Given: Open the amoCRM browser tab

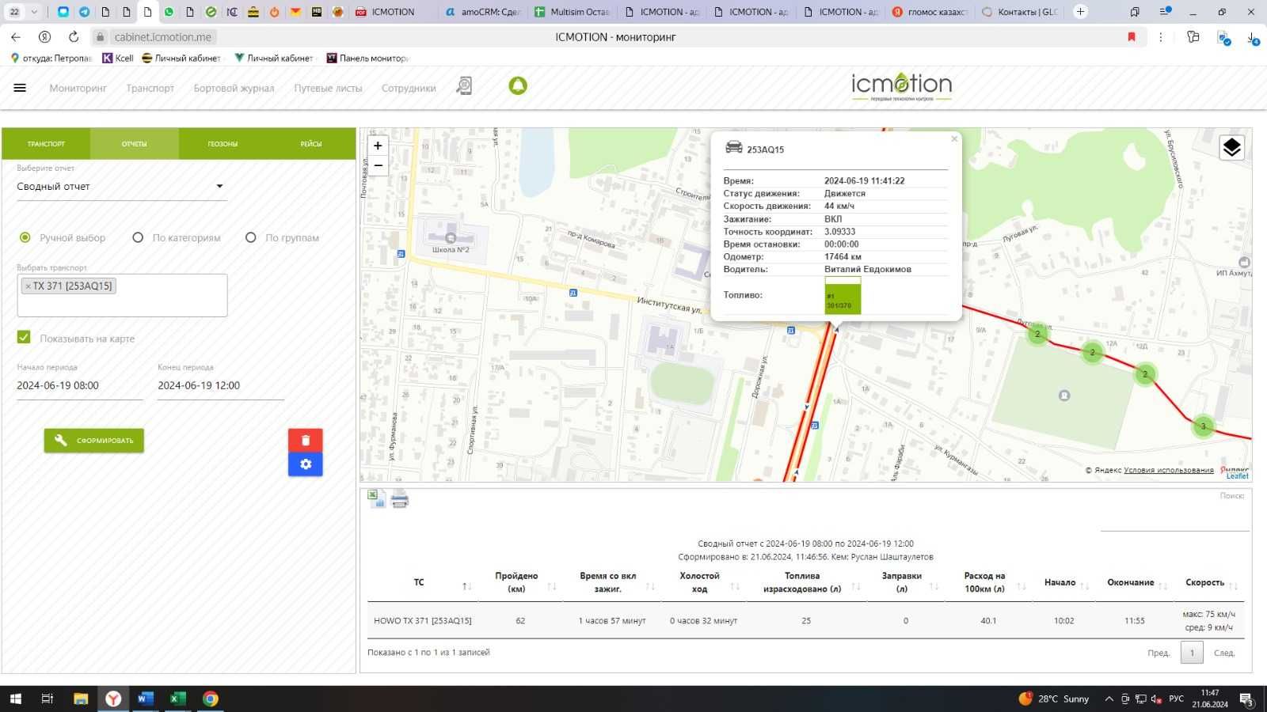Looking at the screenshot, I should click(x=482, y=12).
